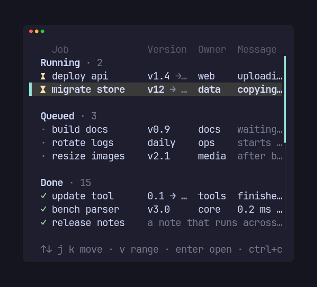Click the checkmark beside release notes
The height and width of the screenshot is (287, 317).
point(43,222)
